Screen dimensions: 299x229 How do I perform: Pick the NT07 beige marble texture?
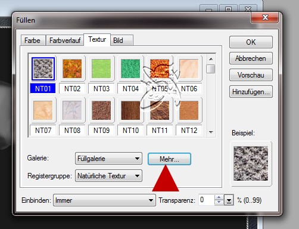tap(43, 110)
